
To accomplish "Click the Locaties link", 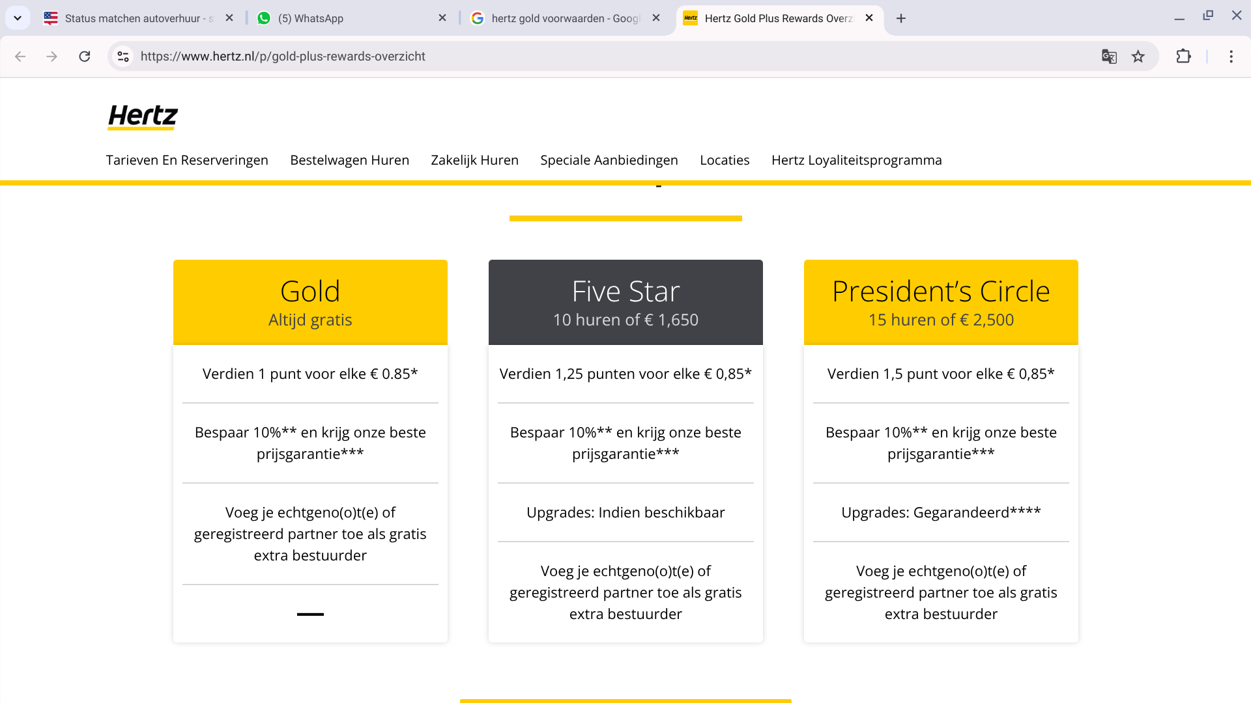I will (725, 160).
